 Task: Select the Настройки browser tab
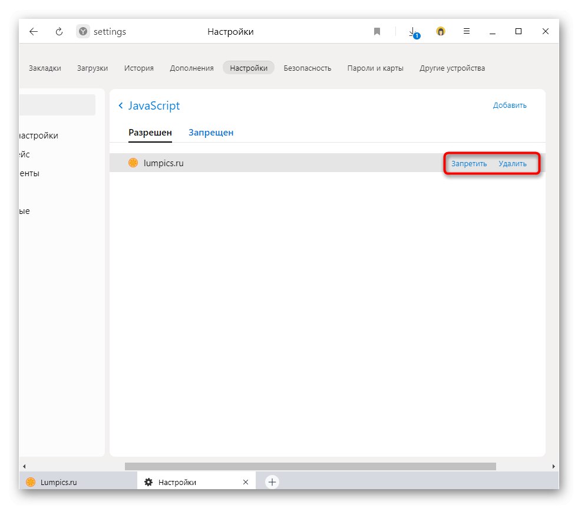click(x=196, y=482)
